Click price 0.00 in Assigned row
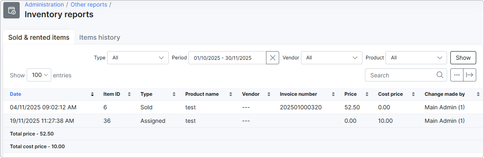The image size is (484, 158). tap(350, 121)
